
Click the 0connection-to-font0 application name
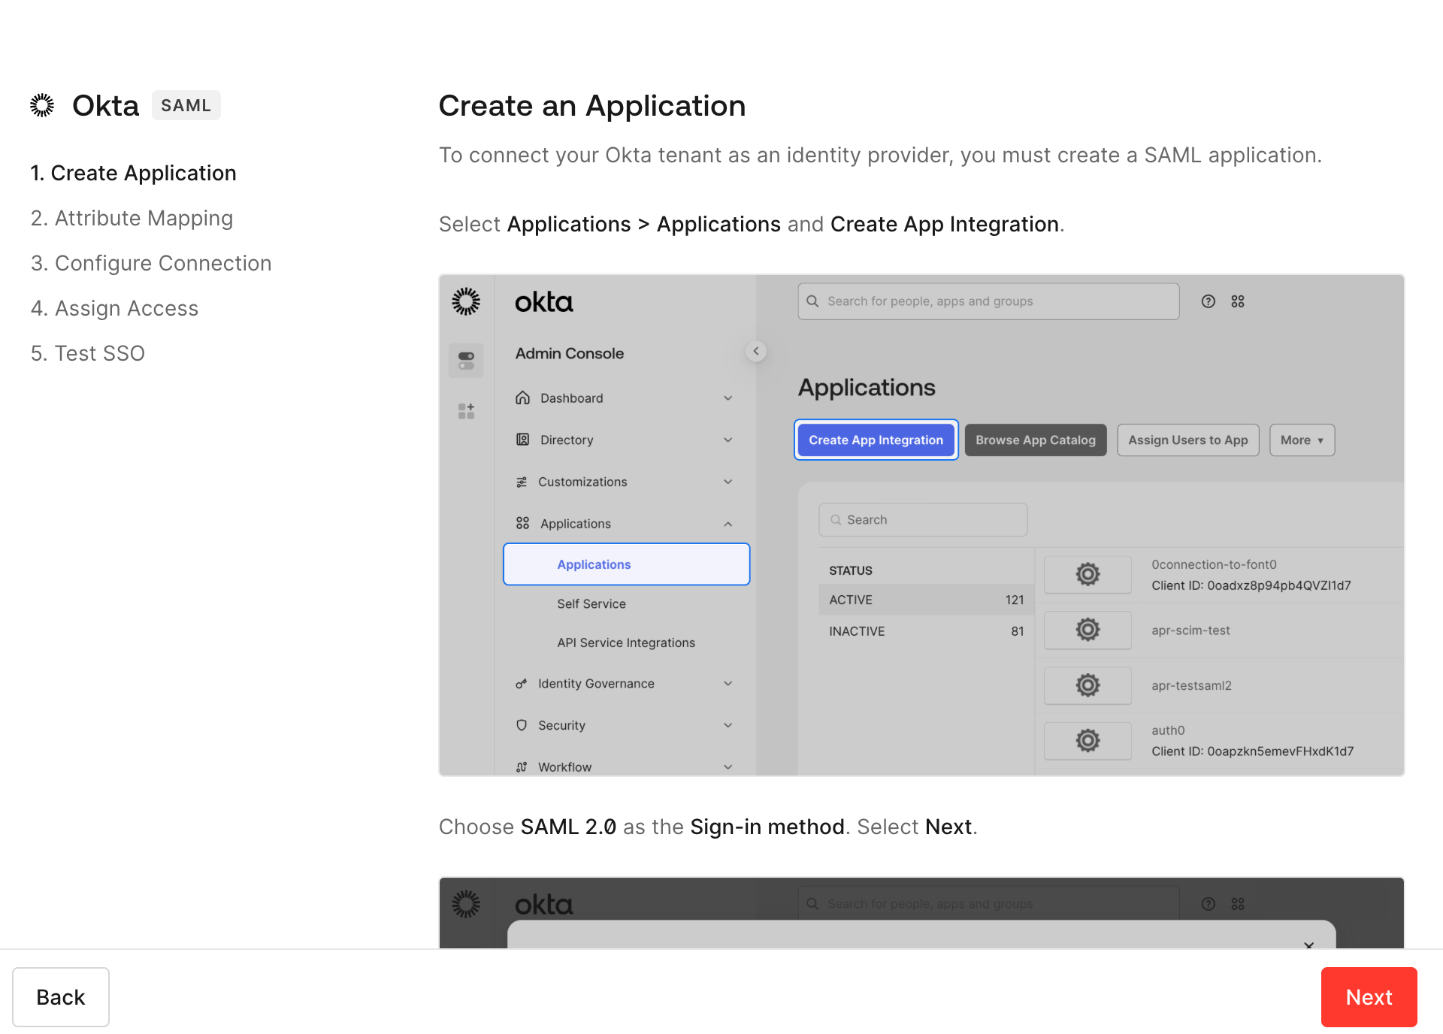[1214, 564]
